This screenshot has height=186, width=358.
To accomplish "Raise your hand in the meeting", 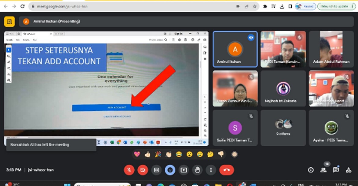I will coord(197,170).
